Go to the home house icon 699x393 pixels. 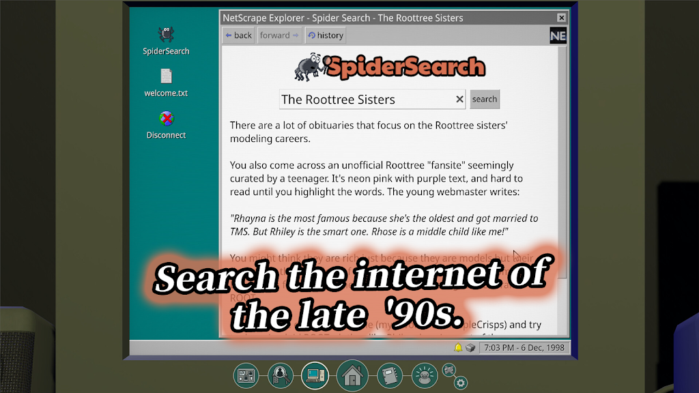point(352,376)
